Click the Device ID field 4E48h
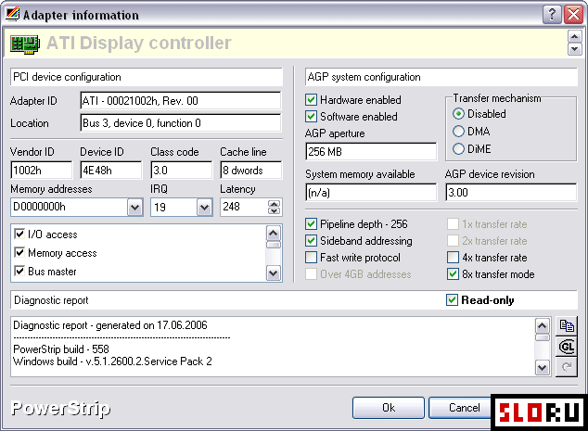588x431 pixels. point(111,171)
